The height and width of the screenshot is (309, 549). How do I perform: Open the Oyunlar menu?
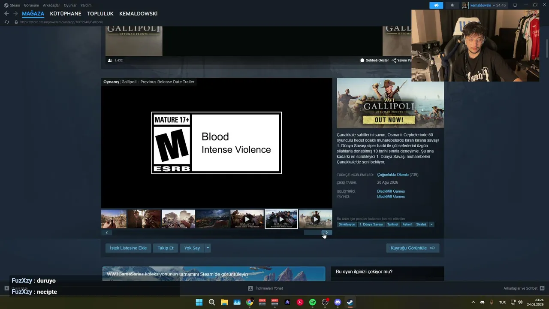70,5
